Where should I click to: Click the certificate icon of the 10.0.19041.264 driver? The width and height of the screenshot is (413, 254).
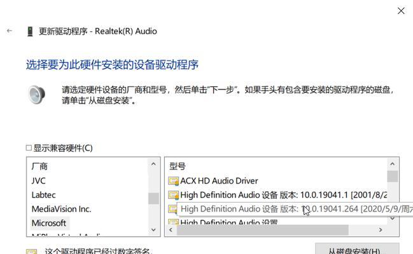click(173, 209)
